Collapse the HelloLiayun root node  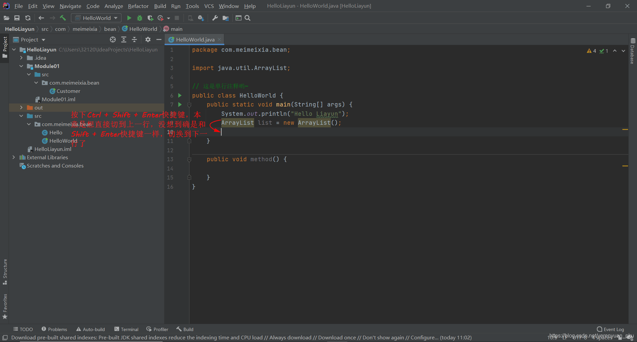(14, 49)
